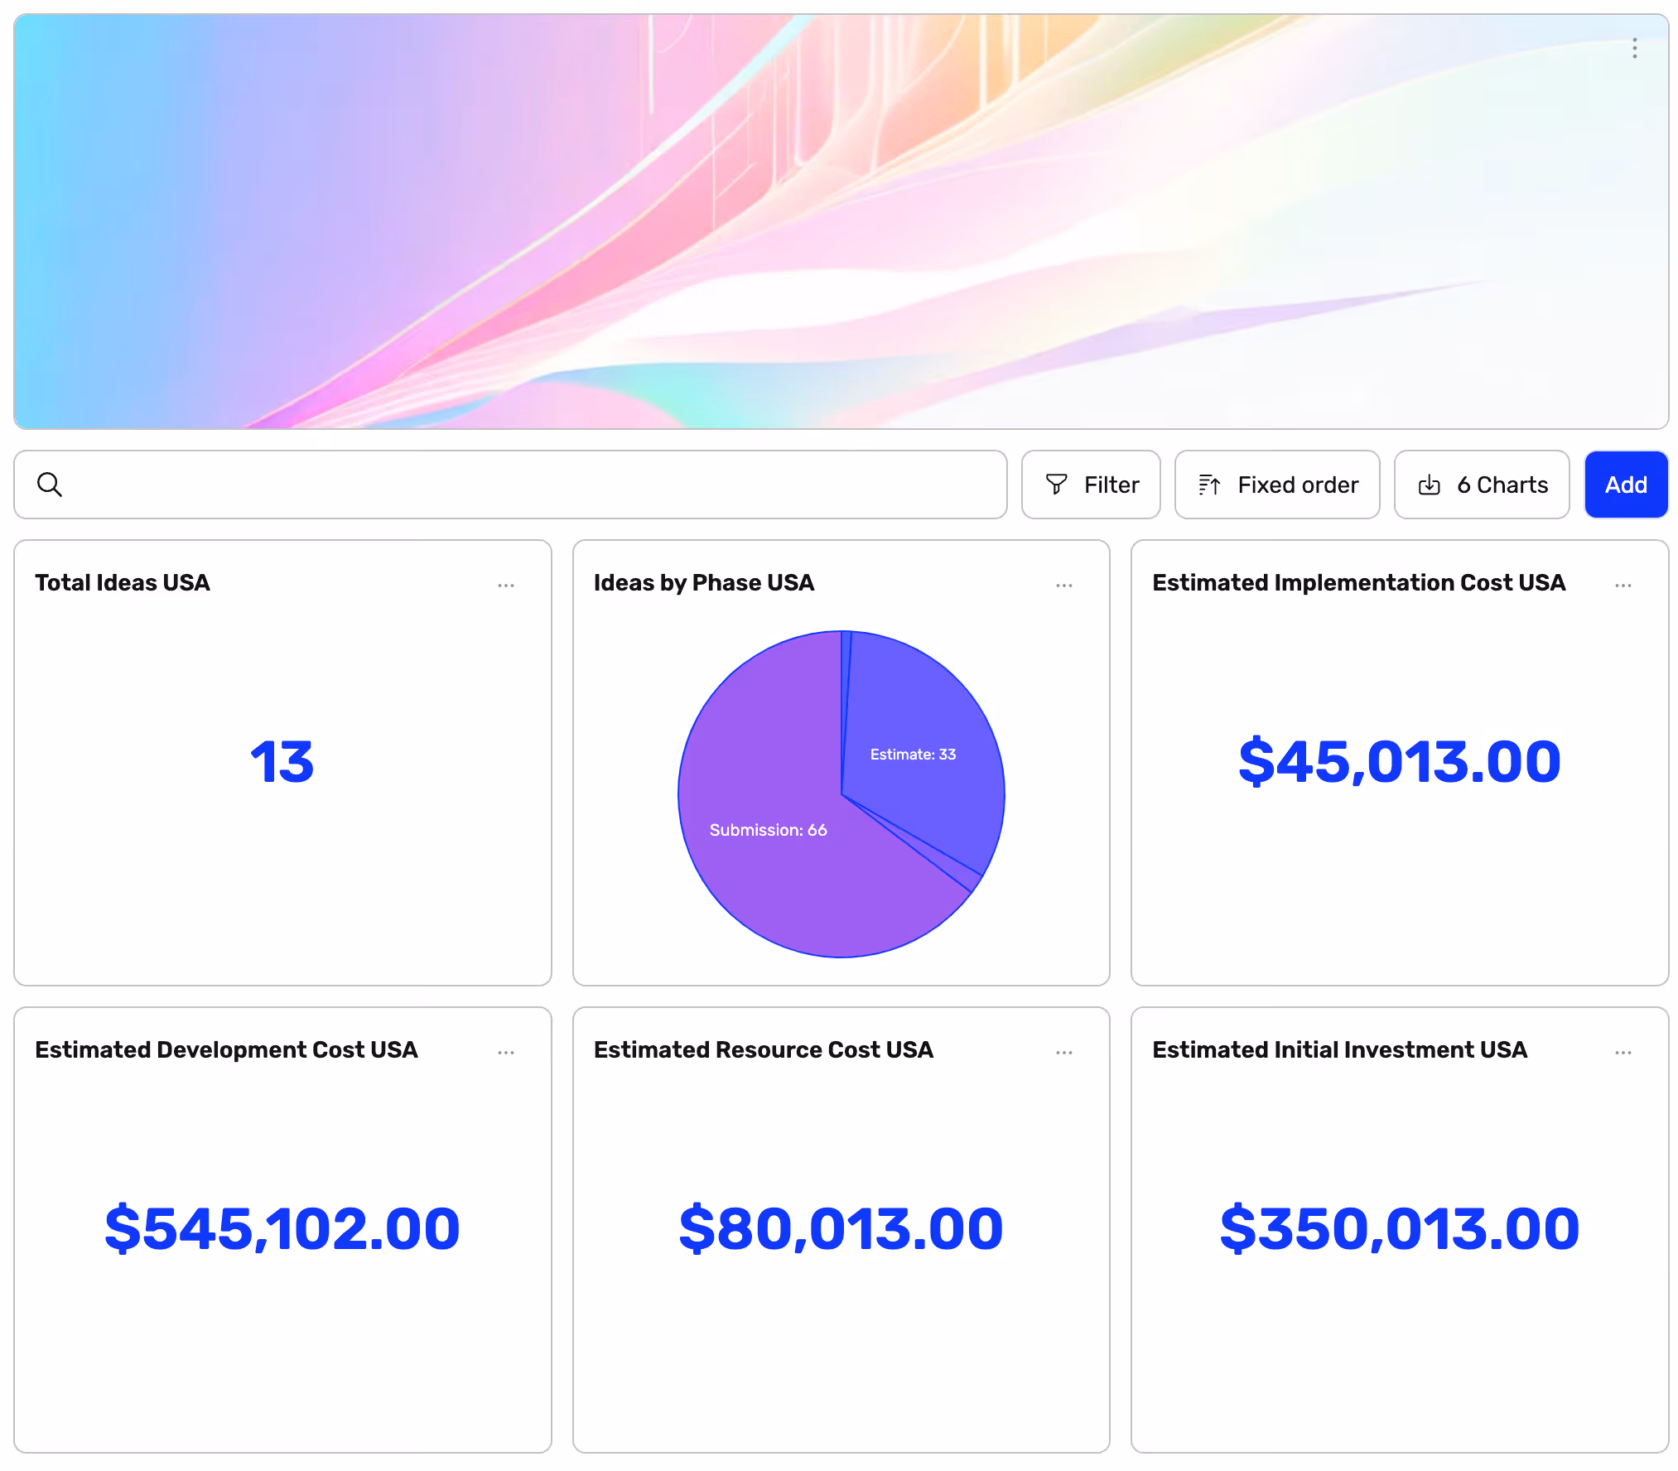Open Estimated Implementation Cost USA options menu

pos(1623,586)
